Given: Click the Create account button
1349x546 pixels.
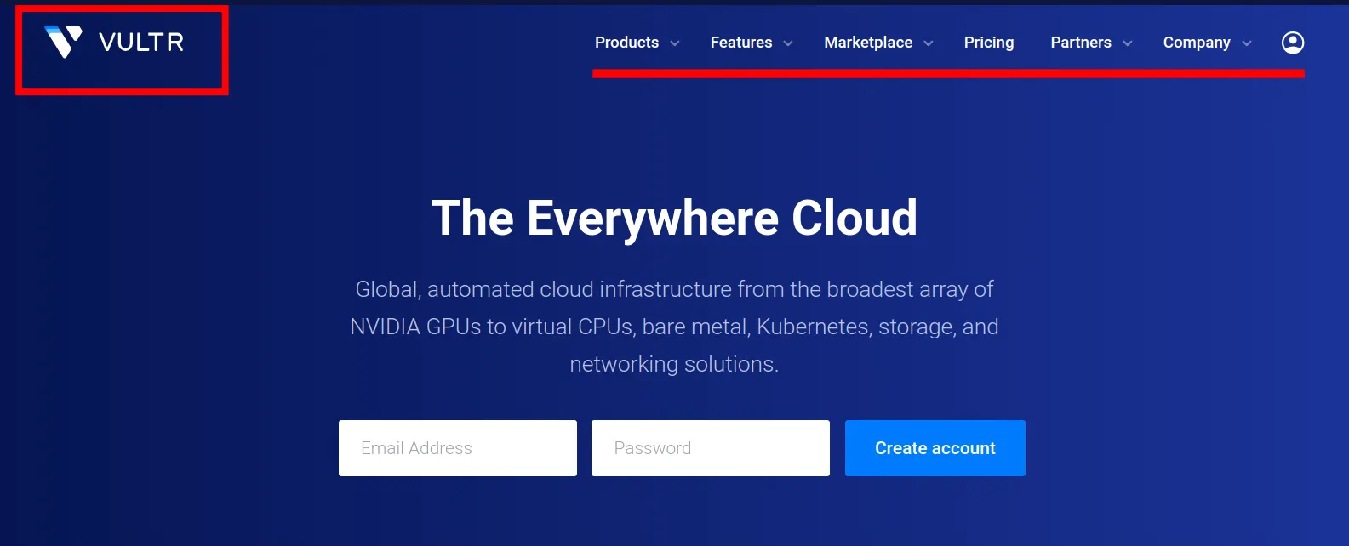Looking at the screenshot, I should [x=935, y=448].
